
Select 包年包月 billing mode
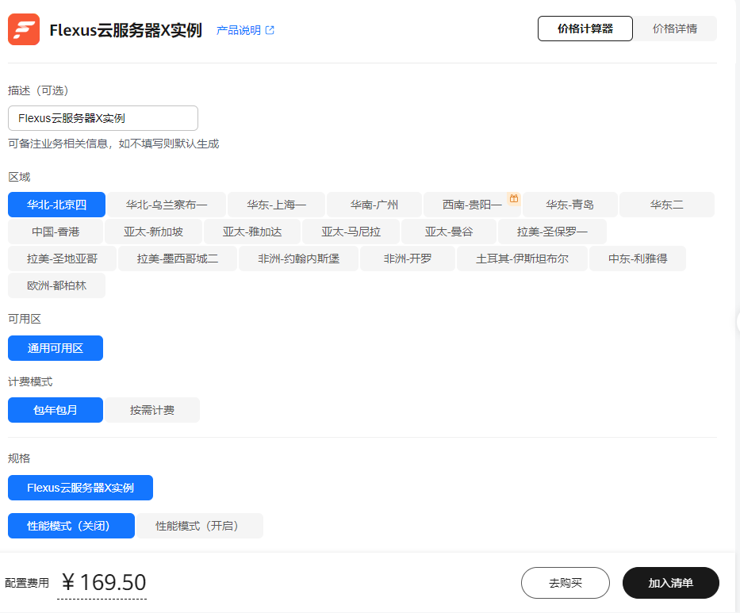click(x=56, y=410)
